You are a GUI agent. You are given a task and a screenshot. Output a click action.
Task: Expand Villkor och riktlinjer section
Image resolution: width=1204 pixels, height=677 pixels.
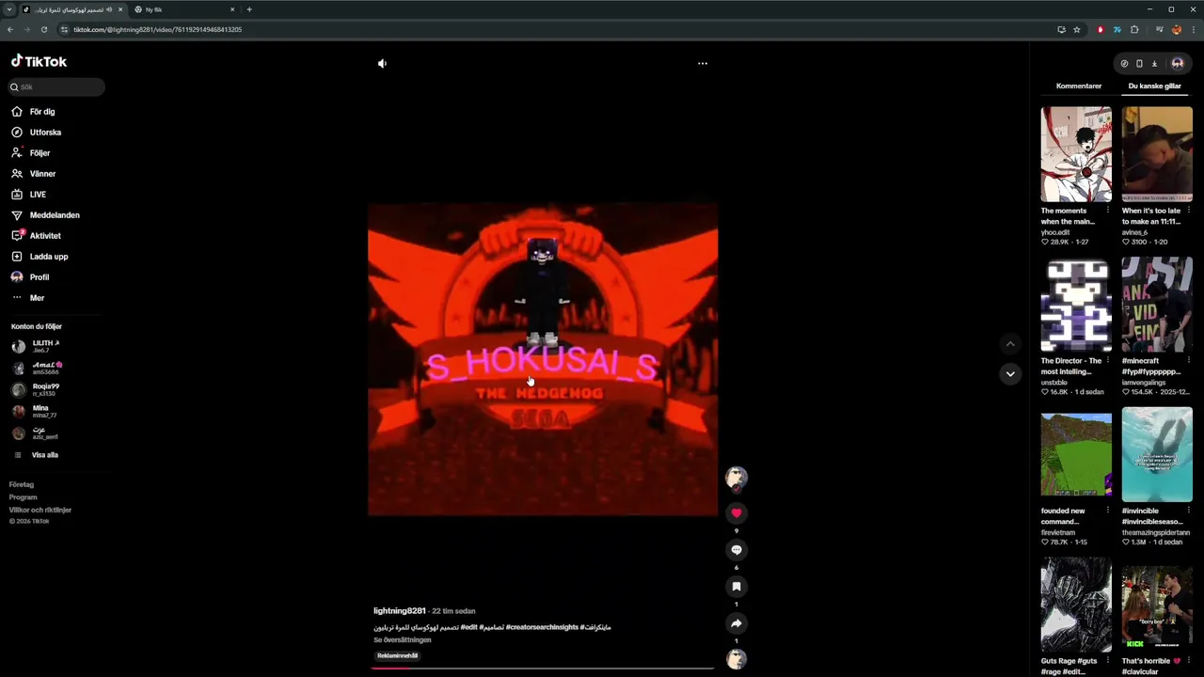pyautogui.click(x=40, y=510)
